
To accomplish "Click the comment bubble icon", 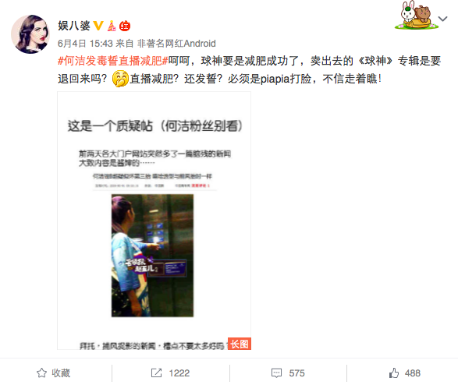I will [x=276, y=373].
